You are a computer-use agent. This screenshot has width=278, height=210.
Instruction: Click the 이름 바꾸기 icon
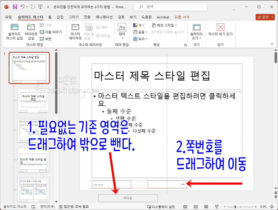[x=42, y=32]
